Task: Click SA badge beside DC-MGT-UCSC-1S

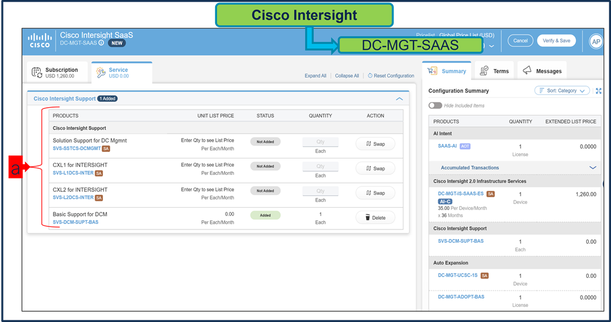Action: (484, 275)
